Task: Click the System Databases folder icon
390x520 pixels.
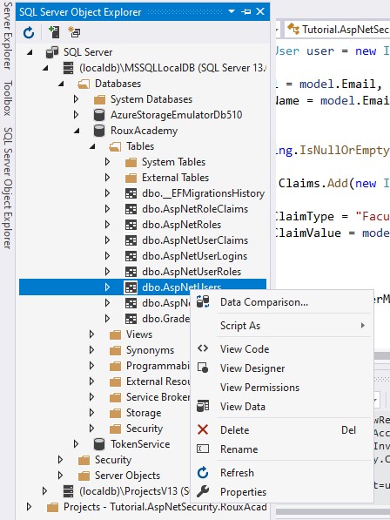Action: click(x=99, y=99)
